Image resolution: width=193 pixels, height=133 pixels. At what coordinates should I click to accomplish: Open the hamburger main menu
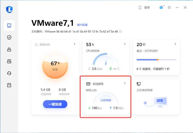coord(169,8)
